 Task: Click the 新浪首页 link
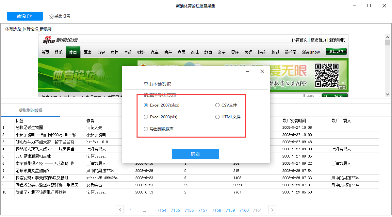(x=318, y=40)
